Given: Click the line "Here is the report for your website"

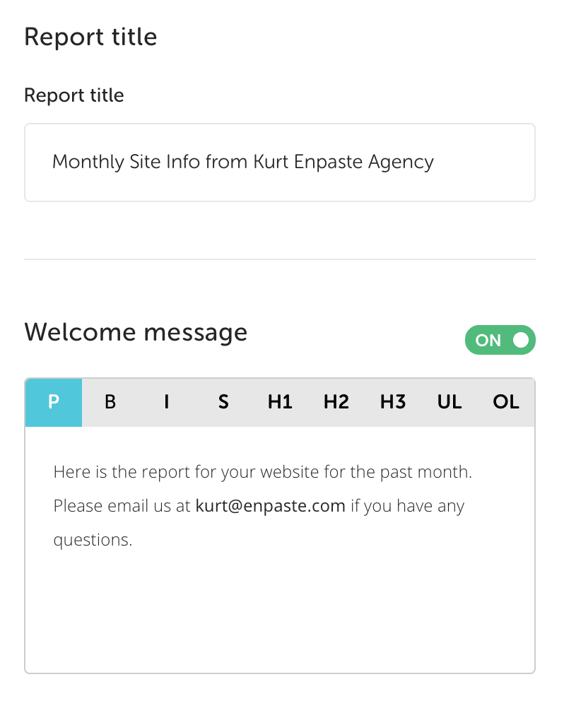Looking at the screenshot, I should pyautogui.click(x=262, y=471).
